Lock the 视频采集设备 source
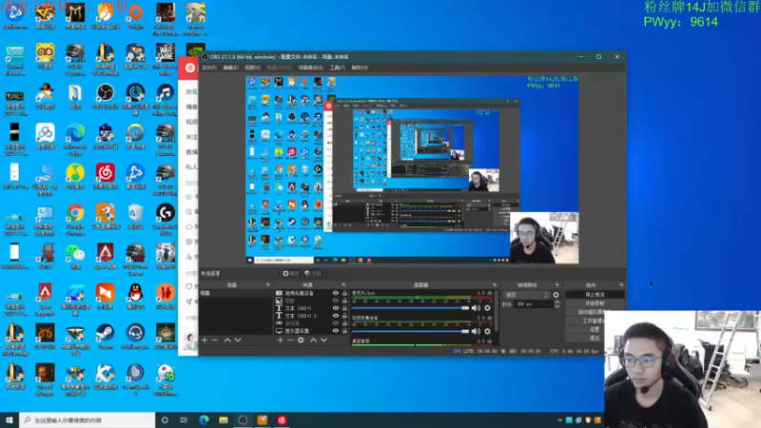Screen dimensions: 761x428 click(x=343, y=294)
